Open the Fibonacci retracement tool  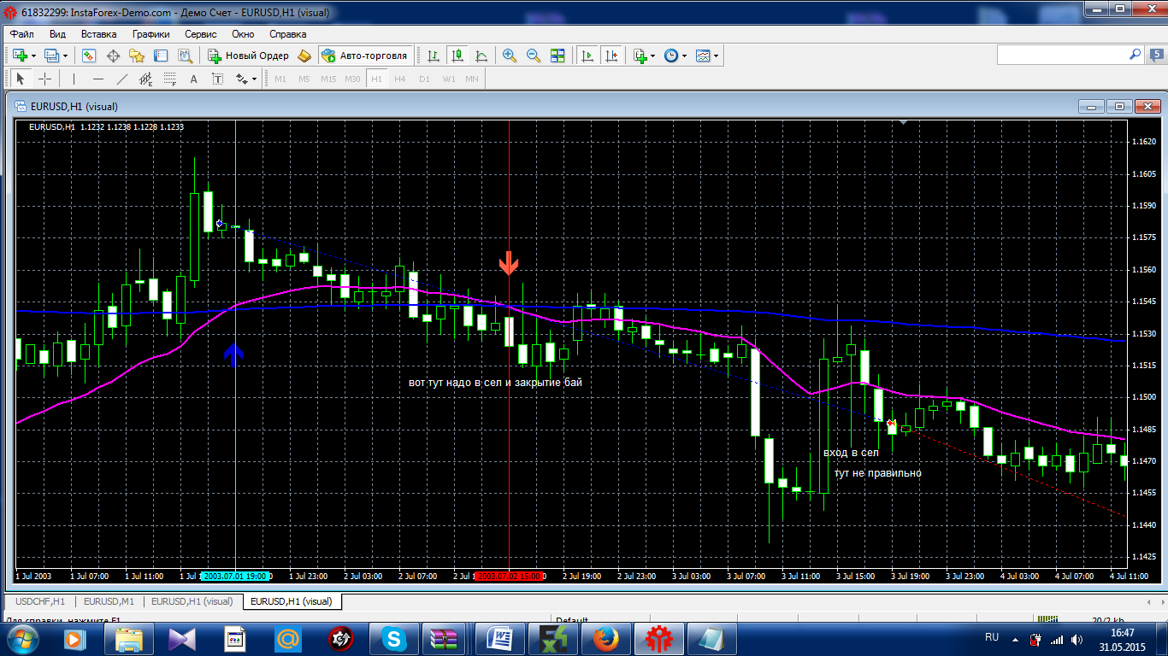point(169,79)
